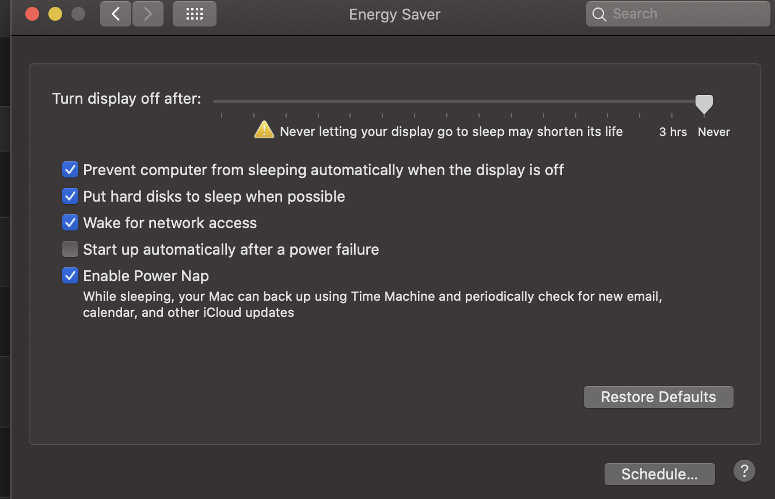Show all preferences via grid icon
This screenshot has width=775, height=499.
coord(195,14)
